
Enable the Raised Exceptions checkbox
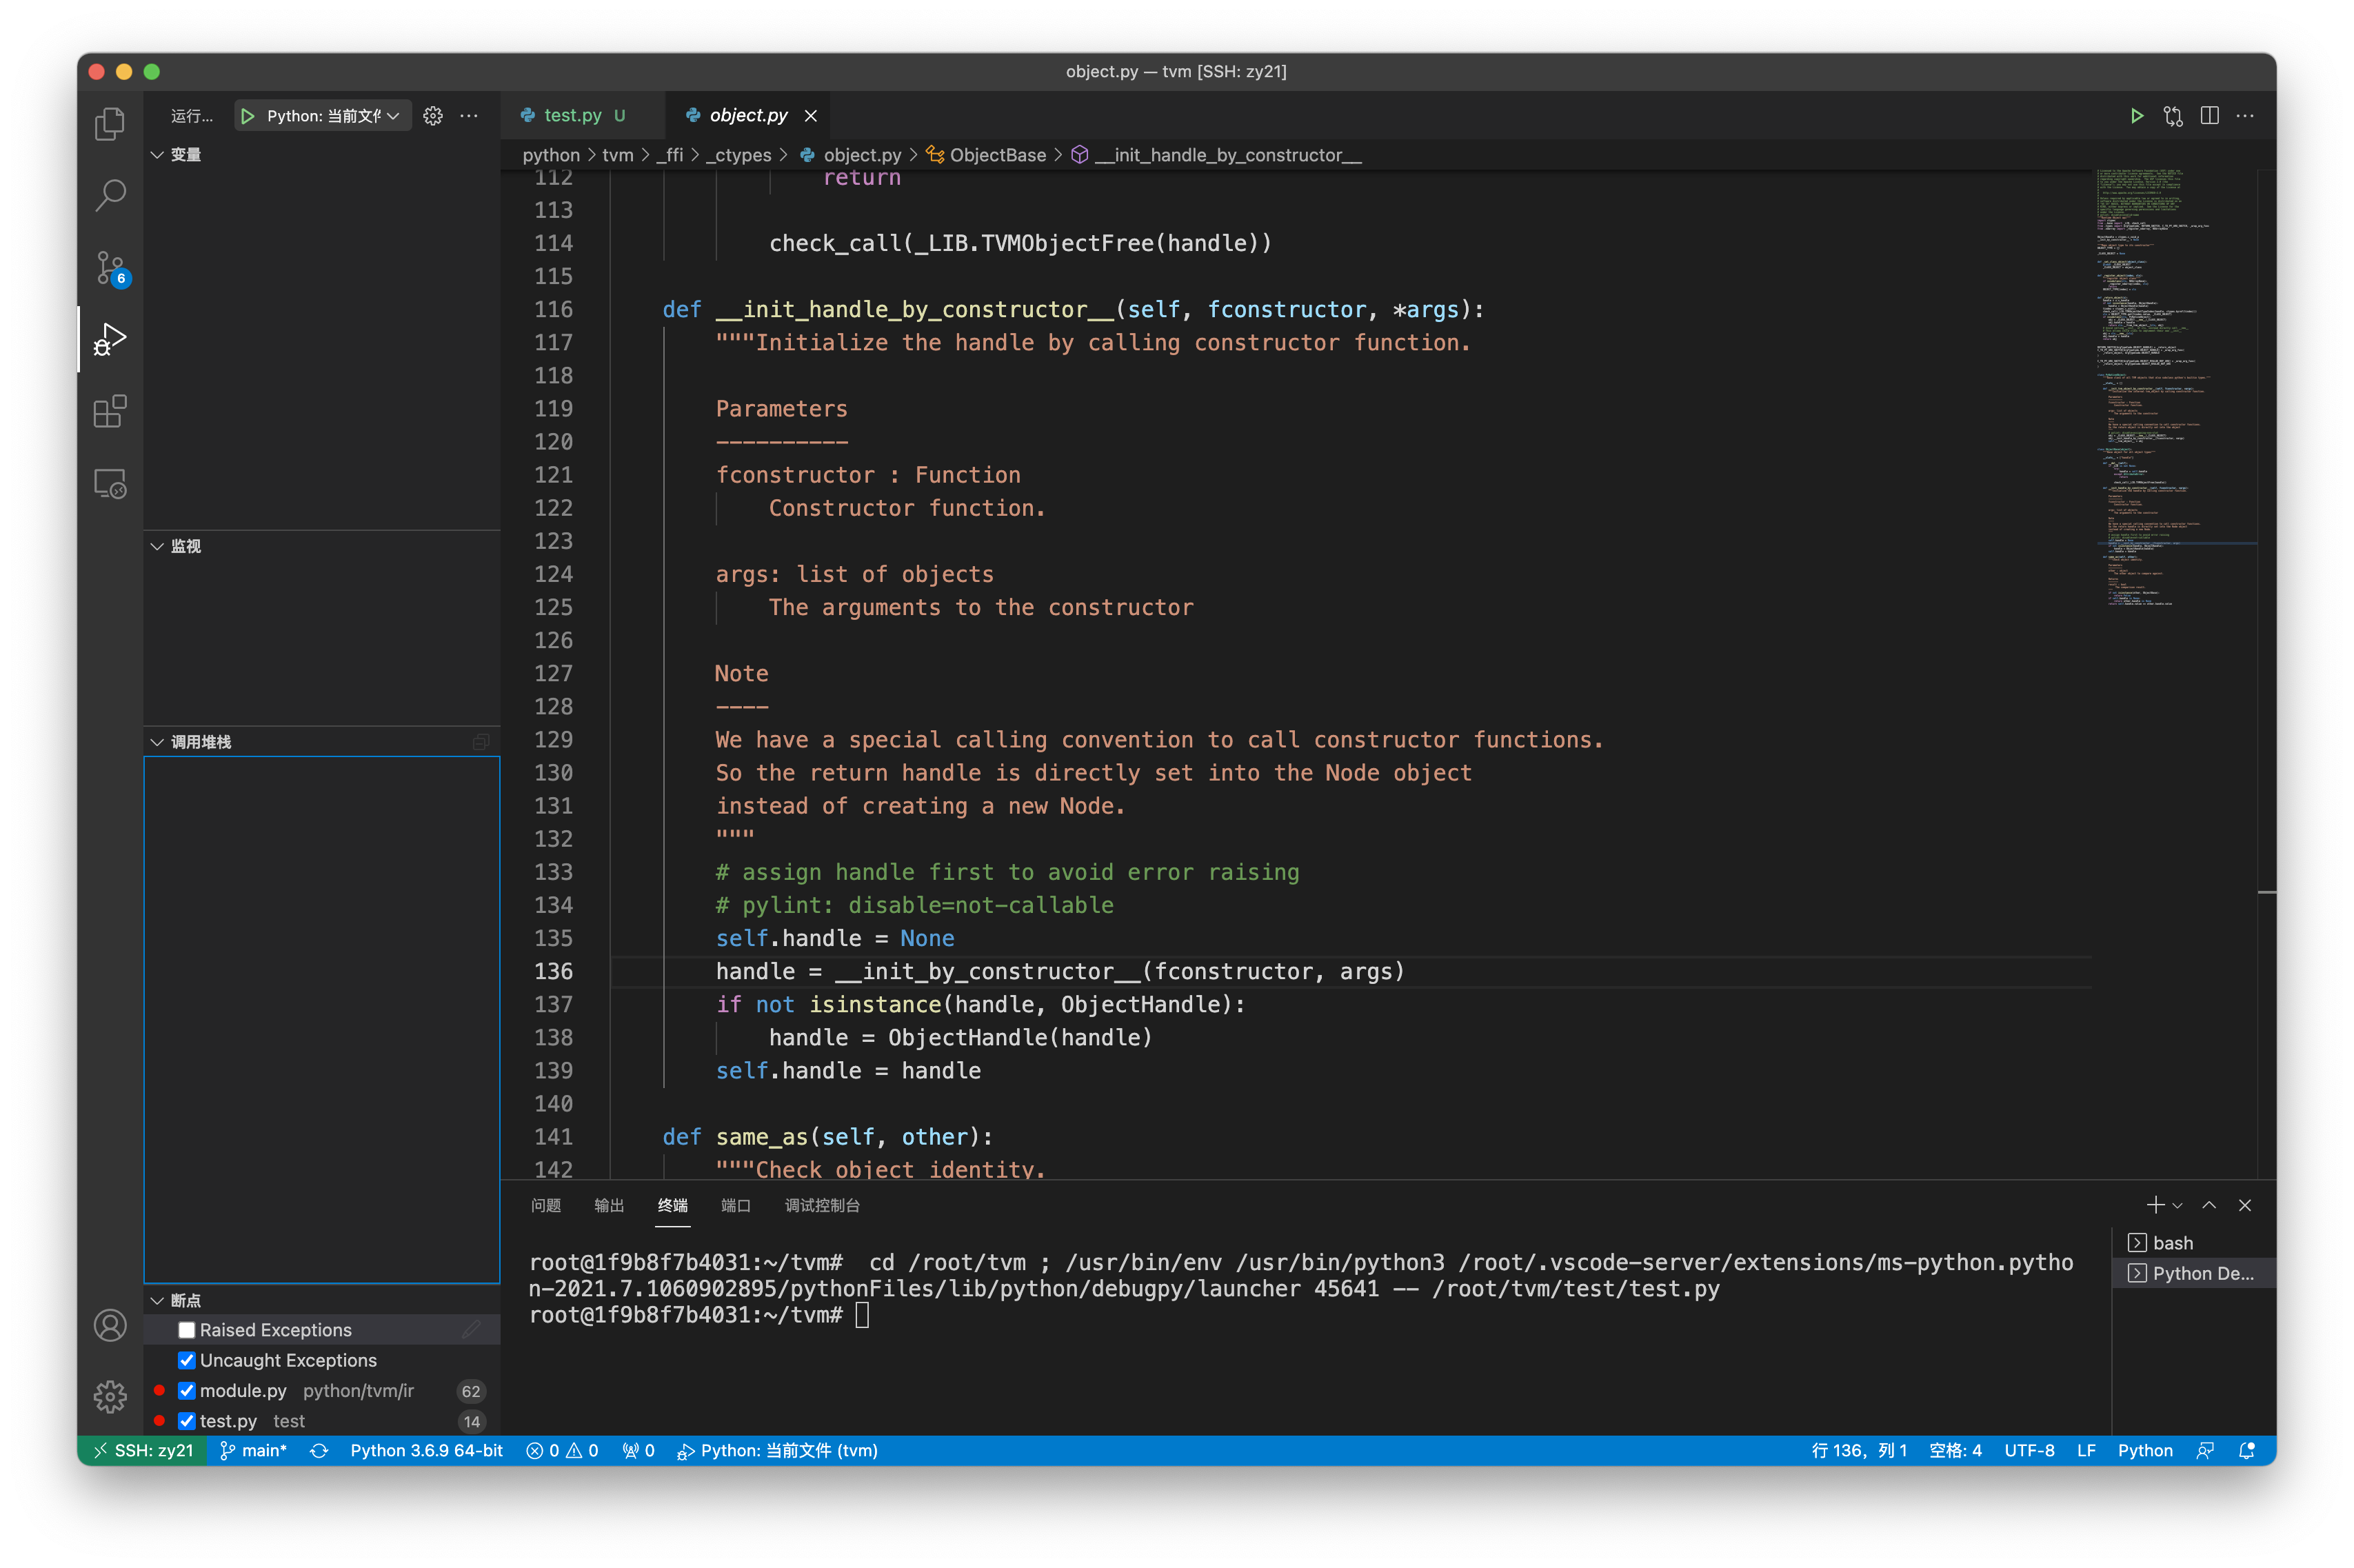(186, 1330)
